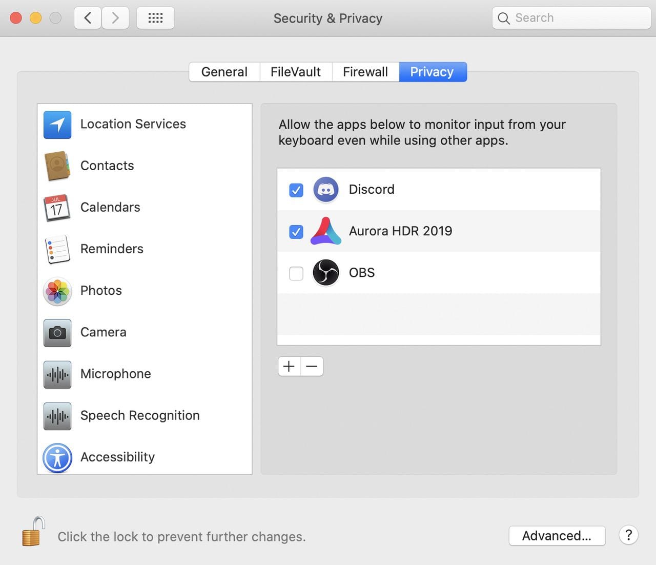Open the Advanced… settings
The height and width of the screenshot is (565, 656).
tap(557, 536)
